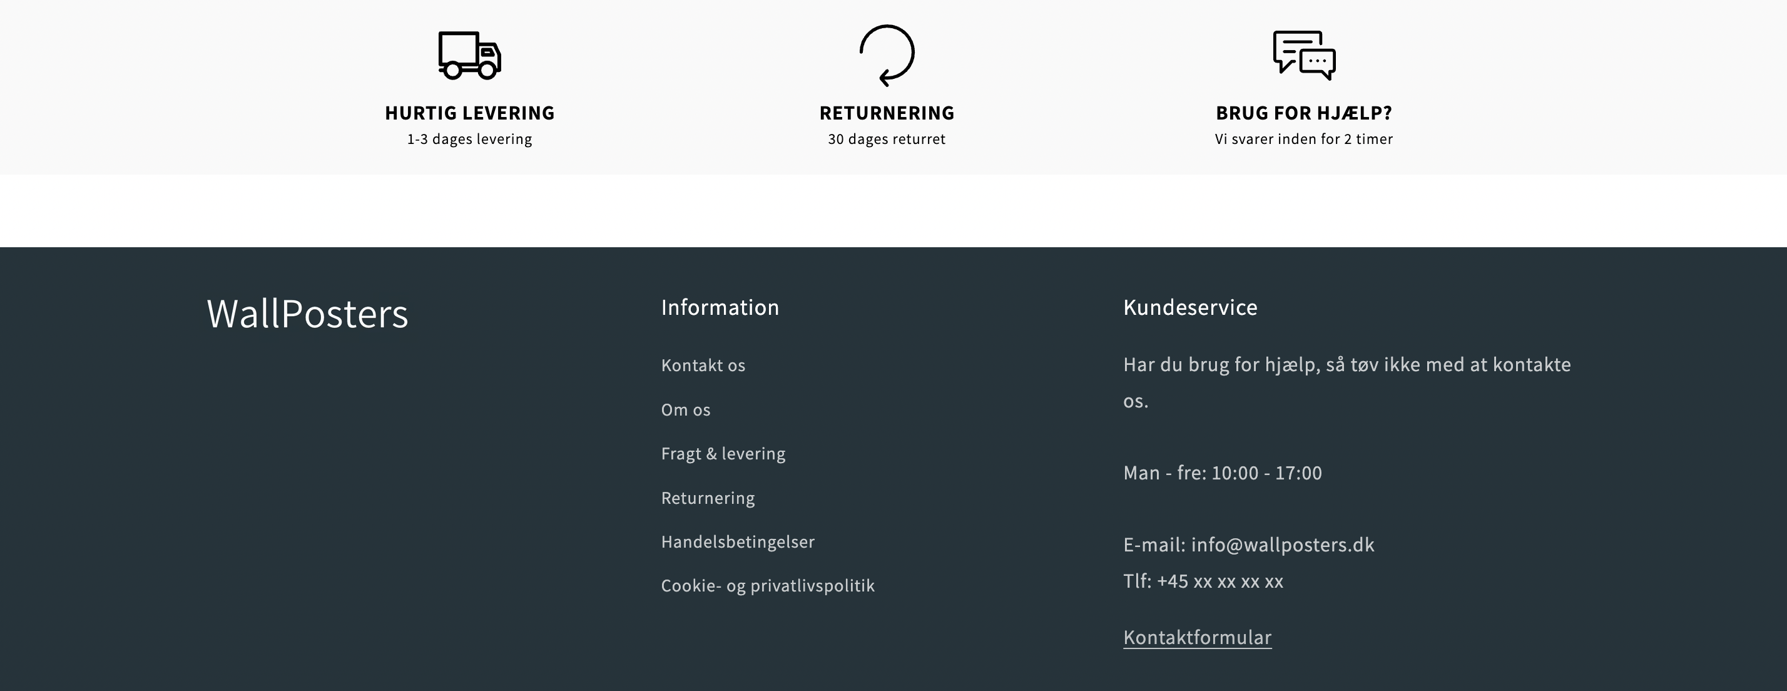This screenshot has height=691, width=1787.
Task: Click the Man - fre opening hours text
Action: click(1223, 473)
